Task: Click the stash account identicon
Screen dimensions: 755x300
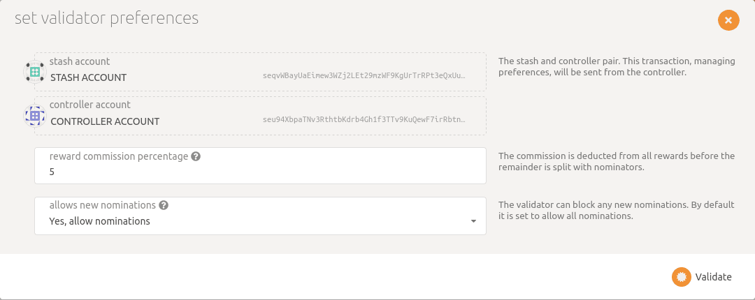Action: [x=35, y=72]
